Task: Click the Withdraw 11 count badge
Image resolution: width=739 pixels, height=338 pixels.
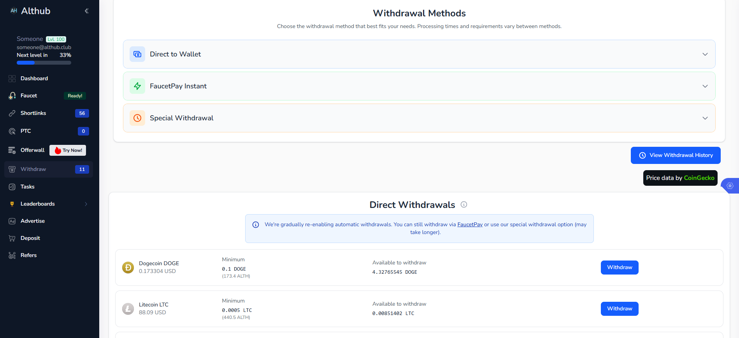Action: click(82, 169)
